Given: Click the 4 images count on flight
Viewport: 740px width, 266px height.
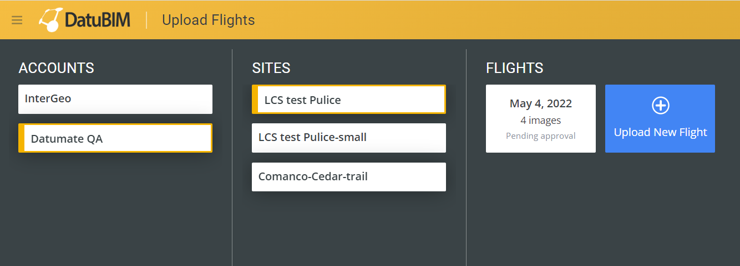Looking at the screenshot, I should pyautogui.click(x=541, y=120).
